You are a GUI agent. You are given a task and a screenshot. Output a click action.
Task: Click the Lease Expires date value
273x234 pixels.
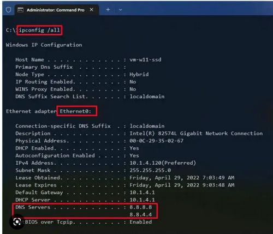coord(182,185)
